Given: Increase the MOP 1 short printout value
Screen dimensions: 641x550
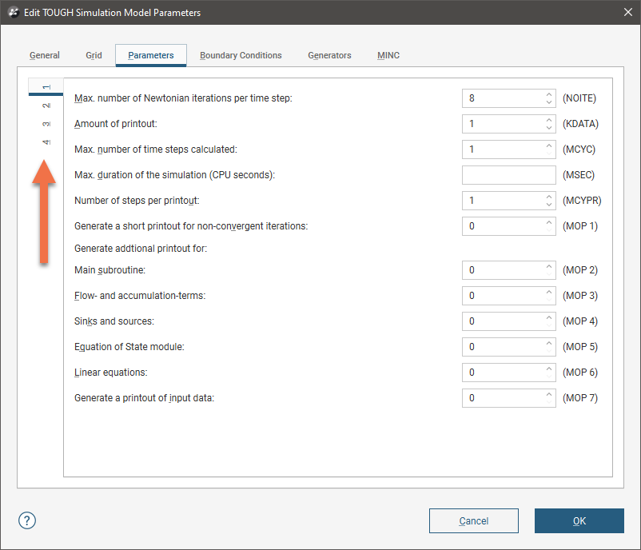Looking at the screenshot, I should point(549,222).
